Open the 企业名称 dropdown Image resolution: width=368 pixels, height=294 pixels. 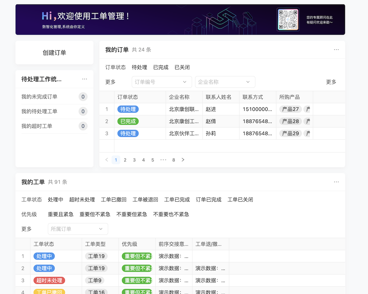point(225,82)
